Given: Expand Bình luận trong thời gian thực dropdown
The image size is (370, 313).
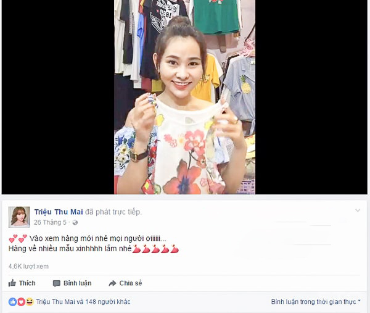Looking at the screenshot, I should point(316,302).
